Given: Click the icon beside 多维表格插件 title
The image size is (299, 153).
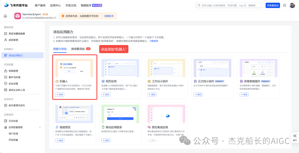Looking at the screenshot, I should [x=241, y=81].
